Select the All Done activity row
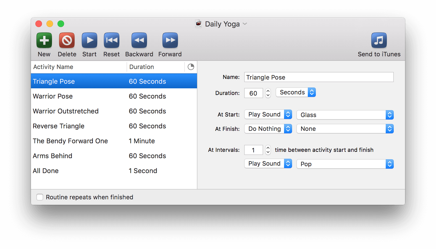Image resolution: width=436 pixels, height=249 pixels. tap(114, 171)
